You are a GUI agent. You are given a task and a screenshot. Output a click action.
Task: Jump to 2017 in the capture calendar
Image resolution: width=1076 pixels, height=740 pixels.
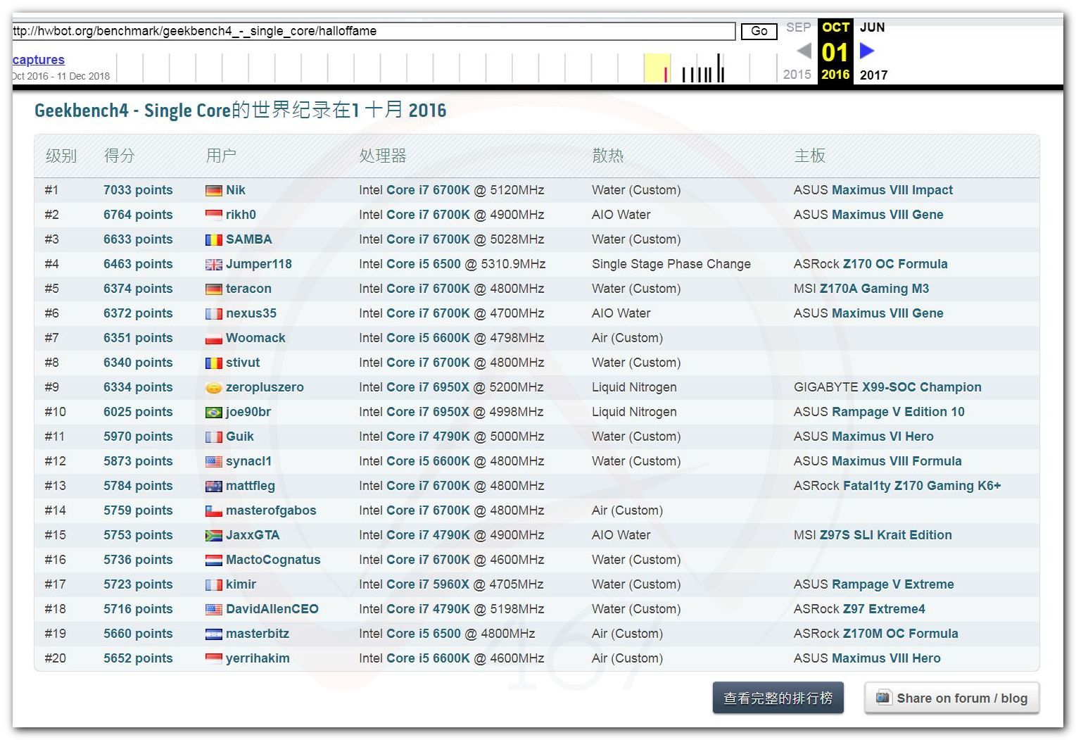tap(873, 75)
